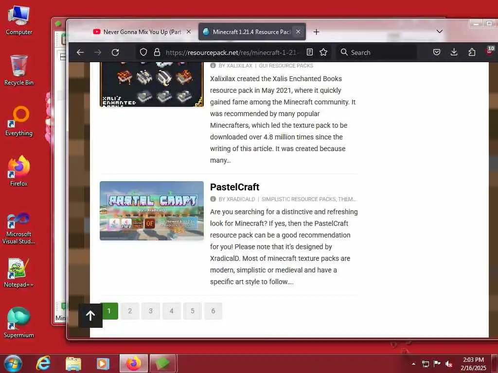The height and width of the screenshot is (373, 498).
Task: Open the extensions puzzle icon
Action: (x=472, y=52)
